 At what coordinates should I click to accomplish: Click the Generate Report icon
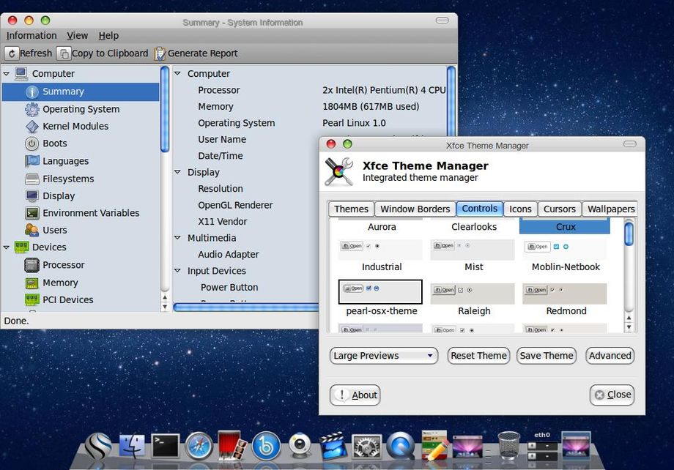click(x=159, y=53)
